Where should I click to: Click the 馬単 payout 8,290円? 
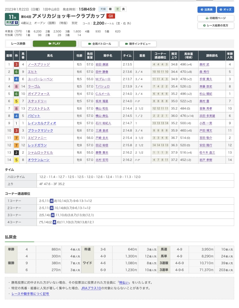pyautogui.click(x=202, y=256)
